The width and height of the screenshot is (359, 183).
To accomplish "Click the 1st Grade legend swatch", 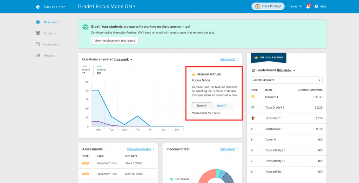I will pos(171,179).
